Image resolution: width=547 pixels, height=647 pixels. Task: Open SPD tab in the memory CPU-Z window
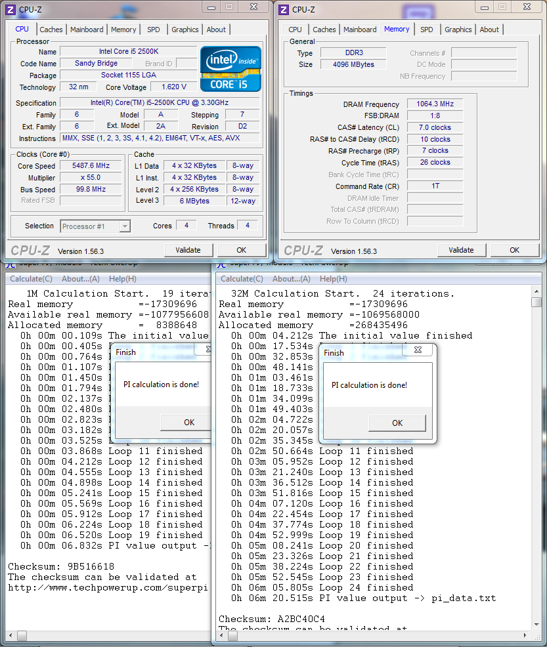coord(427,30)
